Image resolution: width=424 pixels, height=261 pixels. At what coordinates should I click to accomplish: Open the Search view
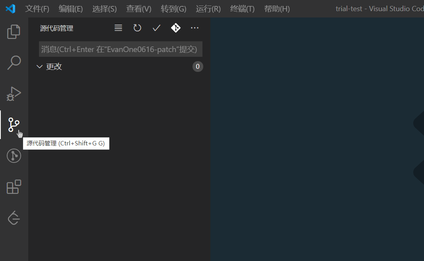(14, 62)
